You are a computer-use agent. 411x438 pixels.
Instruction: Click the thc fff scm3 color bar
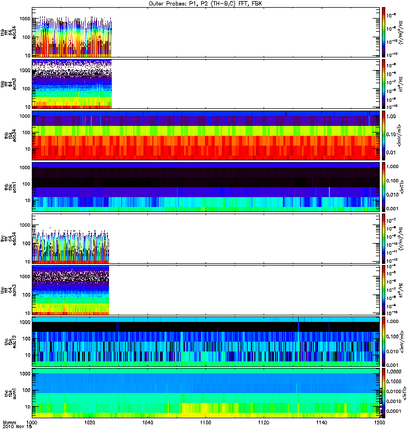383,290
